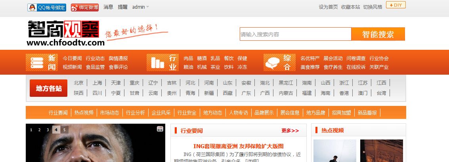This screenshot has width=449, height=162.
Task: Go to 上海 local station
Action: click(97, 83)
